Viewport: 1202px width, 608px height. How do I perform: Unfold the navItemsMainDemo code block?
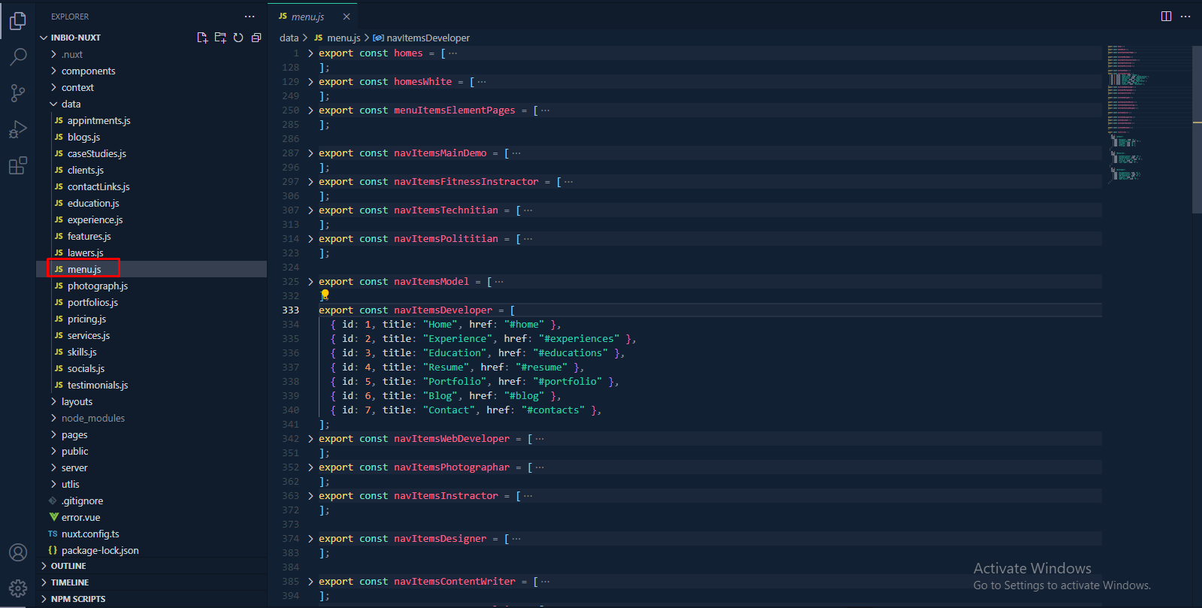pyautogui.click(x=310, y=153)
